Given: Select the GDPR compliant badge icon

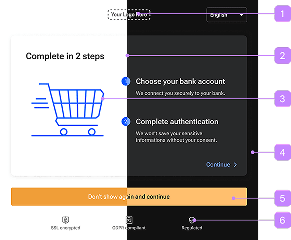Looking at the screenshot, I should coord(129,220).
